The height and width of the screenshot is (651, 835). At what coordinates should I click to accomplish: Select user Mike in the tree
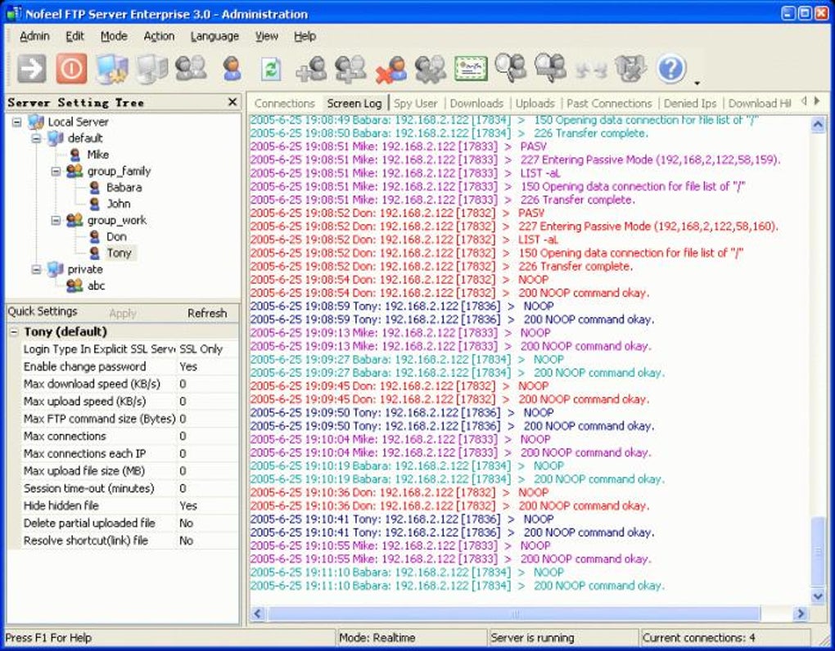[98, 155]
